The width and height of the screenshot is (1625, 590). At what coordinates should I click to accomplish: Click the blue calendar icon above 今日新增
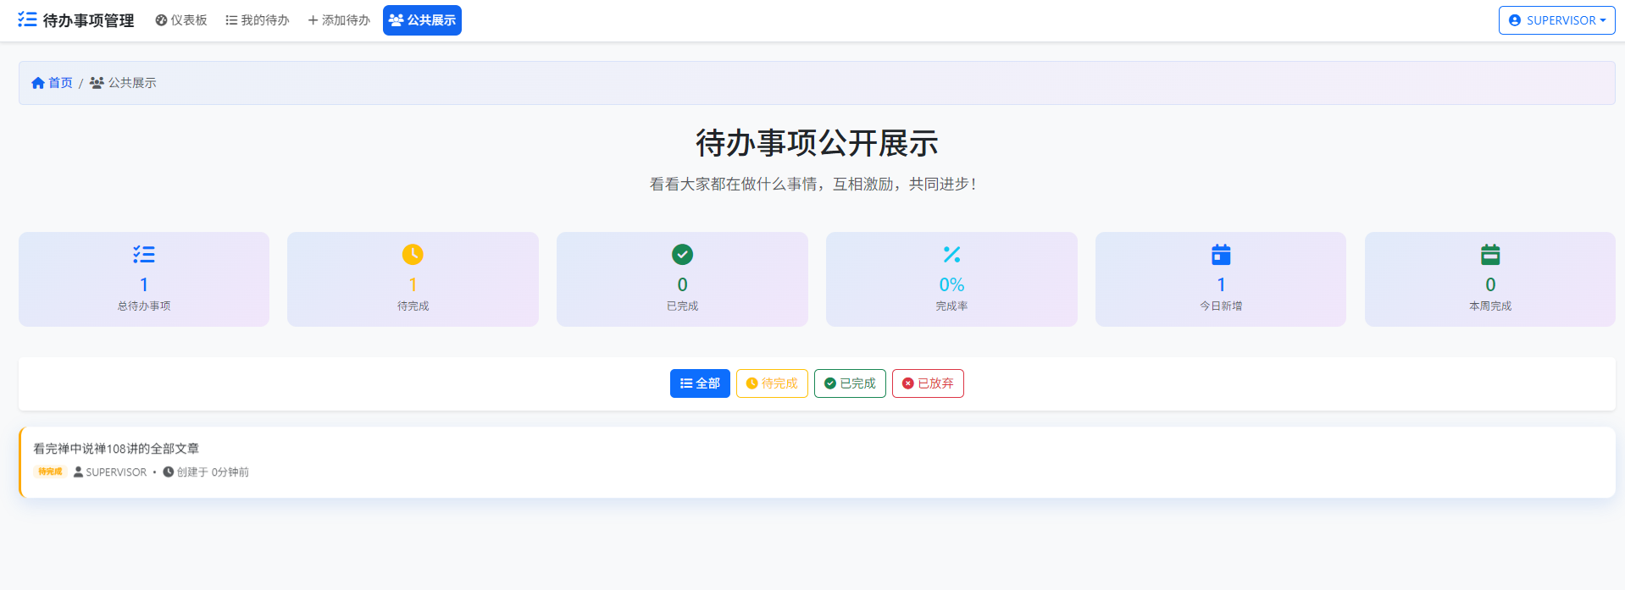(x=1221, y=254)
